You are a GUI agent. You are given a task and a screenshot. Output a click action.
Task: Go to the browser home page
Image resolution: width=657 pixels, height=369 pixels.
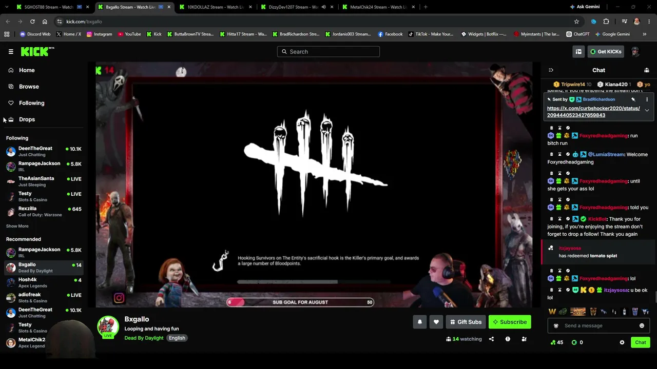(45, 22)
